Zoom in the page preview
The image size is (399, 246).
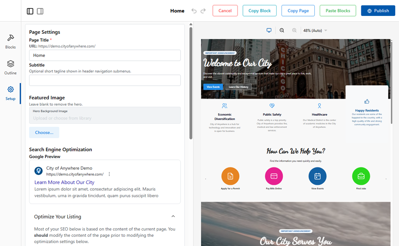click(294, 30)
